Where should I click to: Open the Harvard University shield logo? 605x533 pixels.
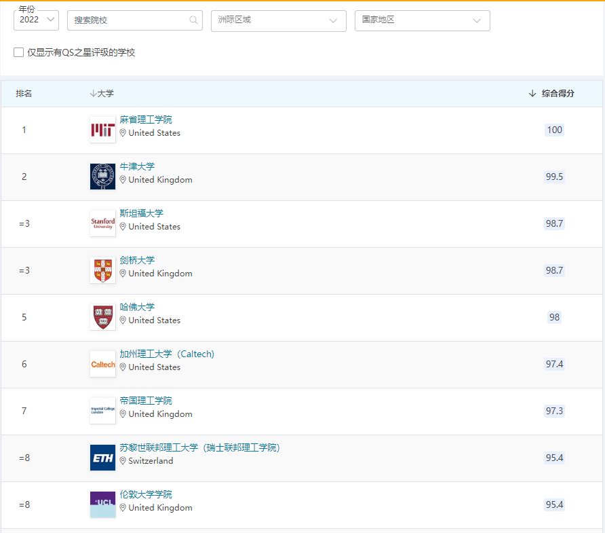102,317
